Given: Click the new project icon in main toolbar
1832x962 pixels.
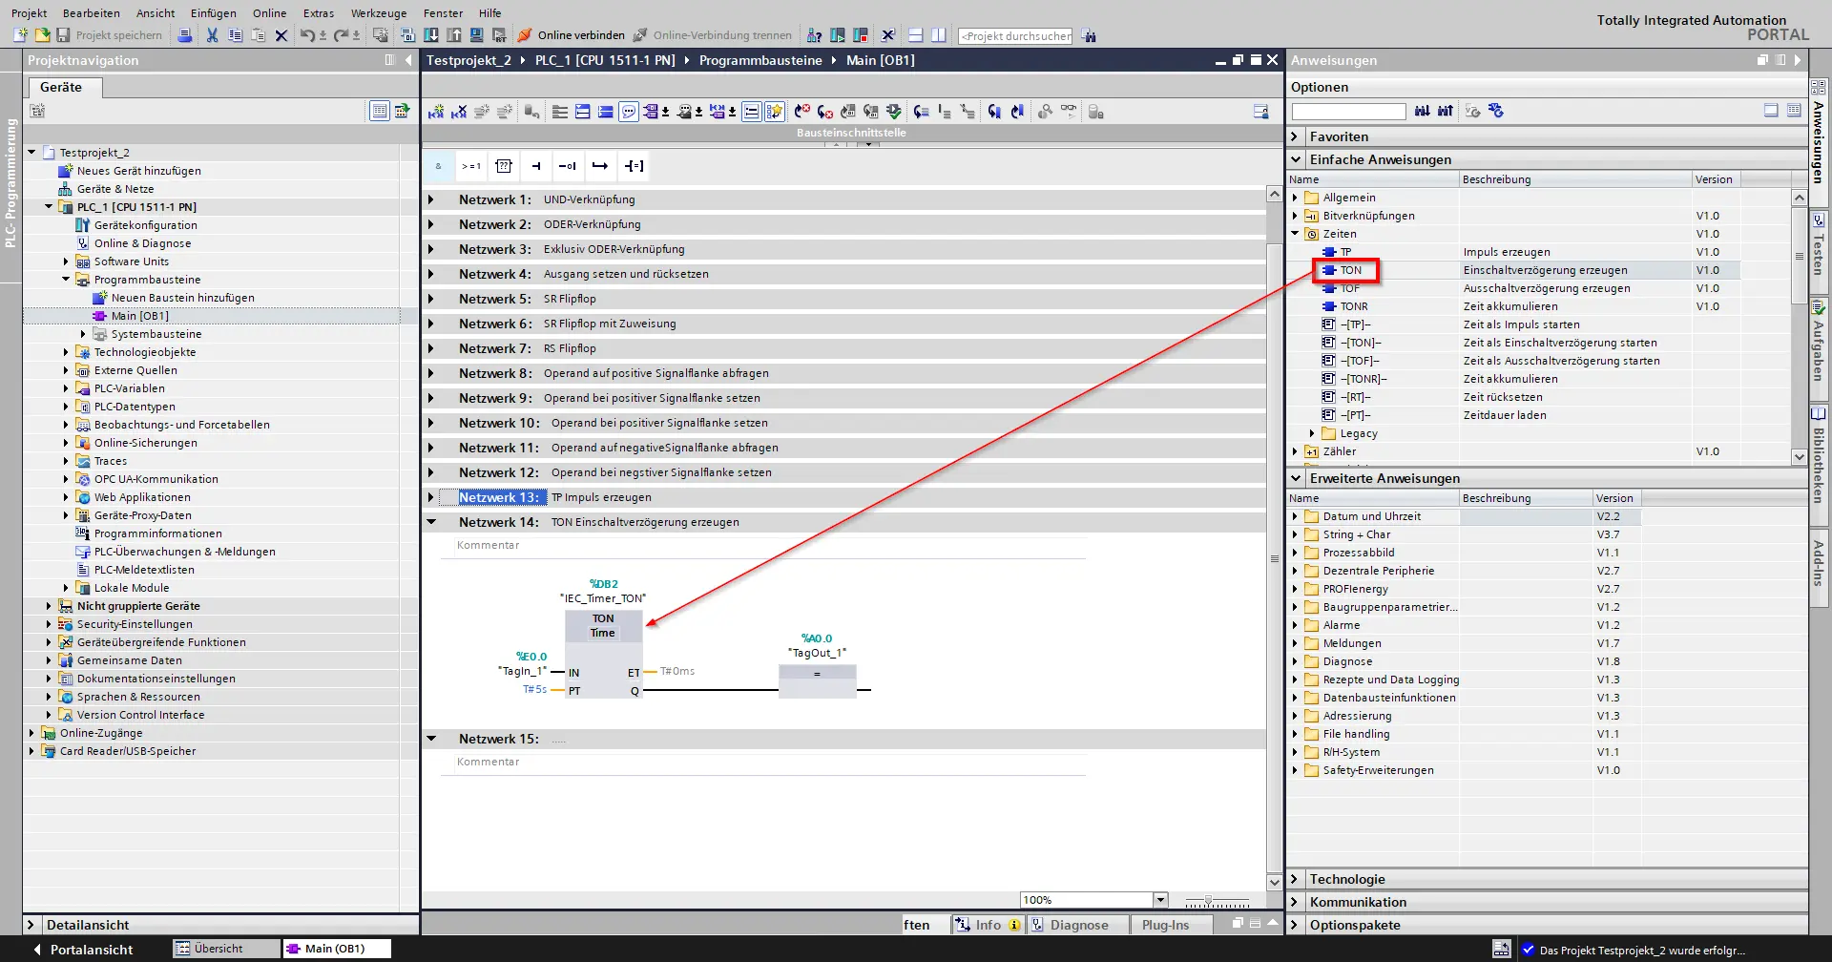Looking at the screenshot, I should (20, 35).
